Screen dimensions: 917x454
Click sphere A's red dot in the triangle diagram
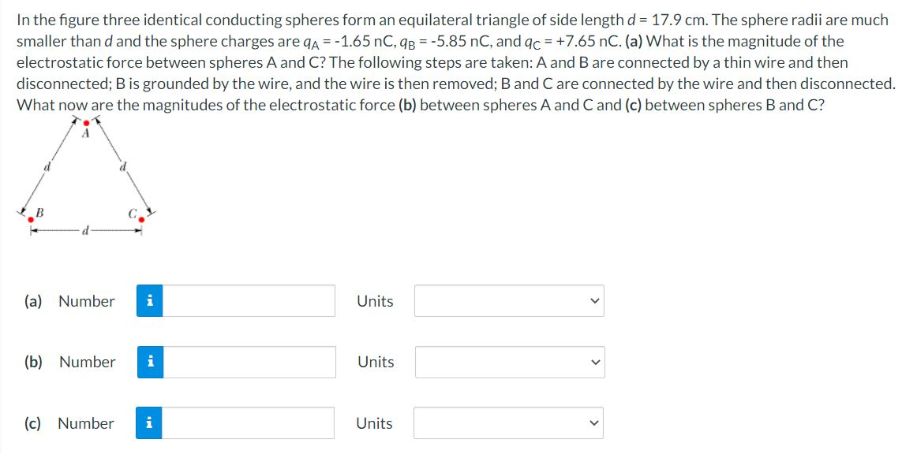click(87, 124)
